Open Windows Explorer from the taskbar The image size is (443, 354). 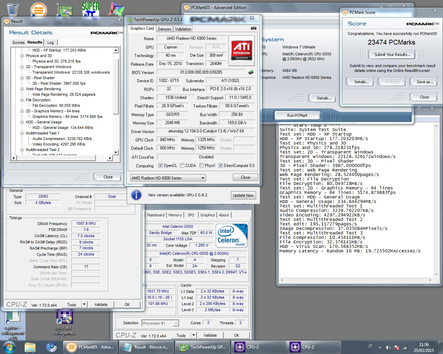(x=30, y=347)
